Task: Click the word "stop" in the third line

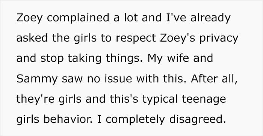Action: (52, 59)
